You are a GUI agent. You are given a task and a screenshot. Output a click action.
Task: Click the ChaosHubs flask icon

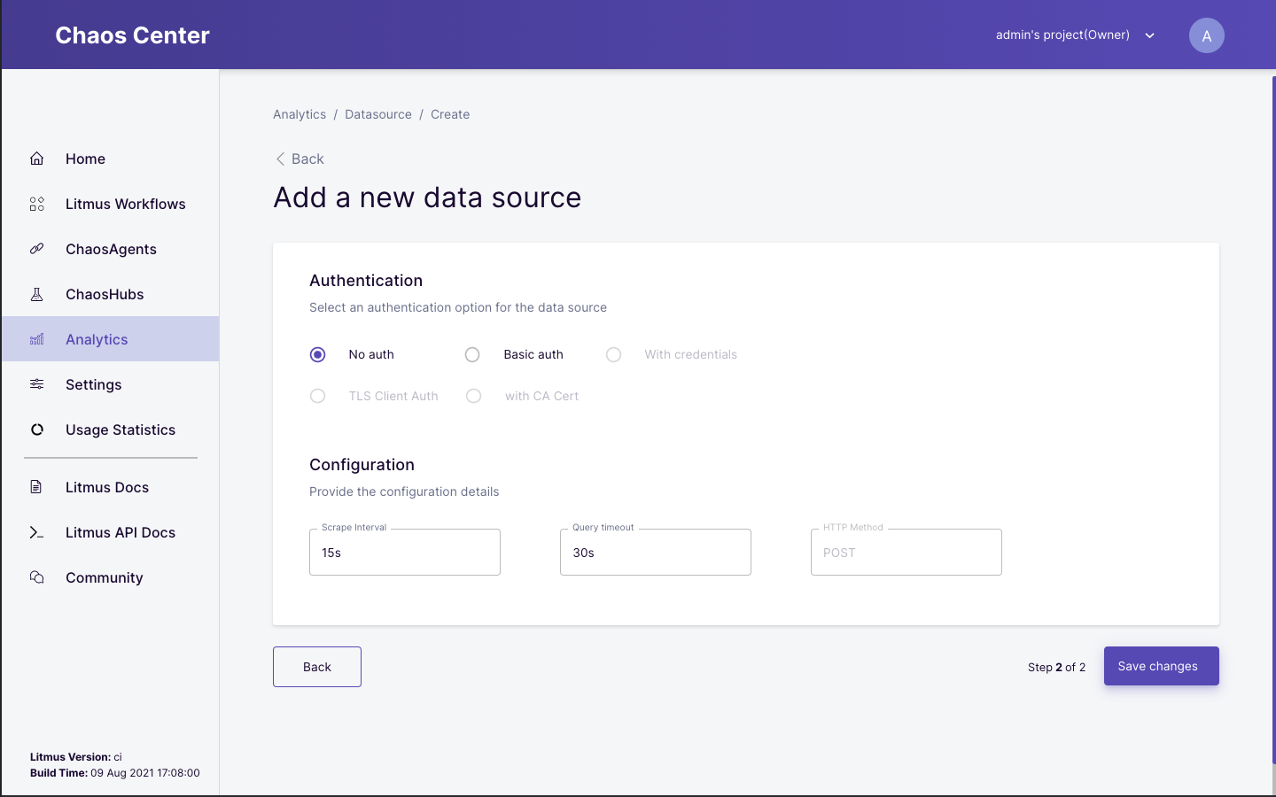[36, 294]
